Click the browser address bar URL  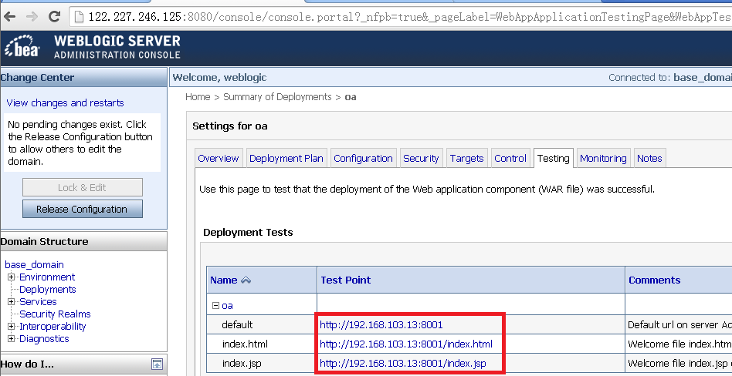point(408,17)
